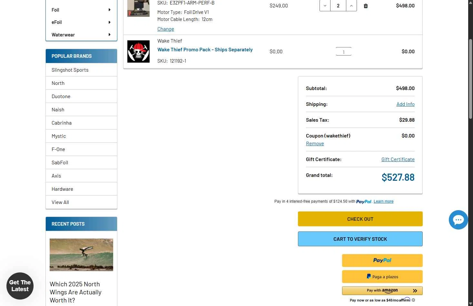473x306 pixels.
Task: Pay with the PayPal button
Action: click(x=382, y=260)
